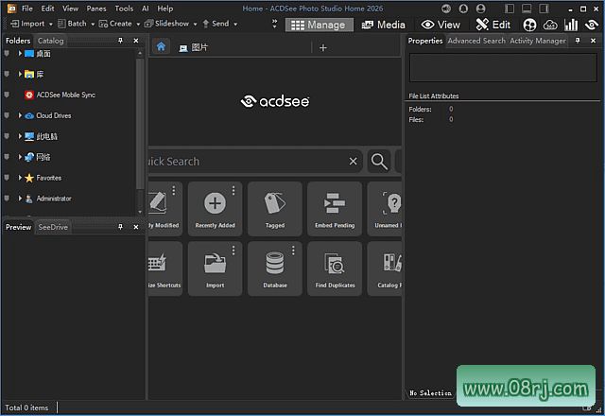Viewport: 605px width, 416px height.
Task: Open the Embed Pending tile
Action: tap(335, 208)
